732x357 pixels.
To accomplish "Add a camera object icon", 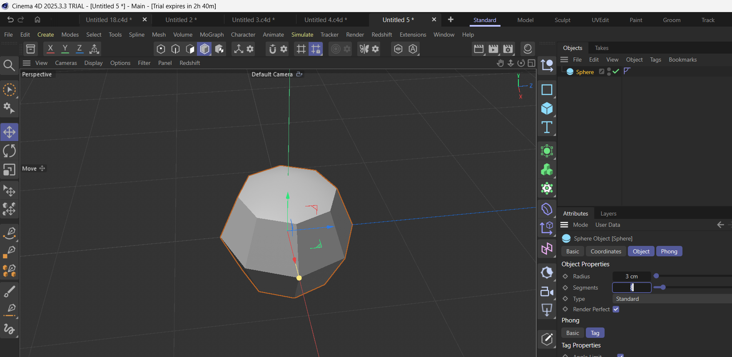I will click(547, 292).
